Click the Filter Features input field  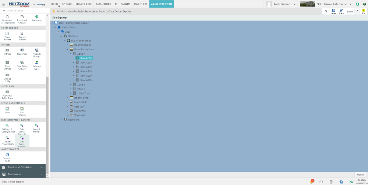pyautogui.click(x=26, y=11)
